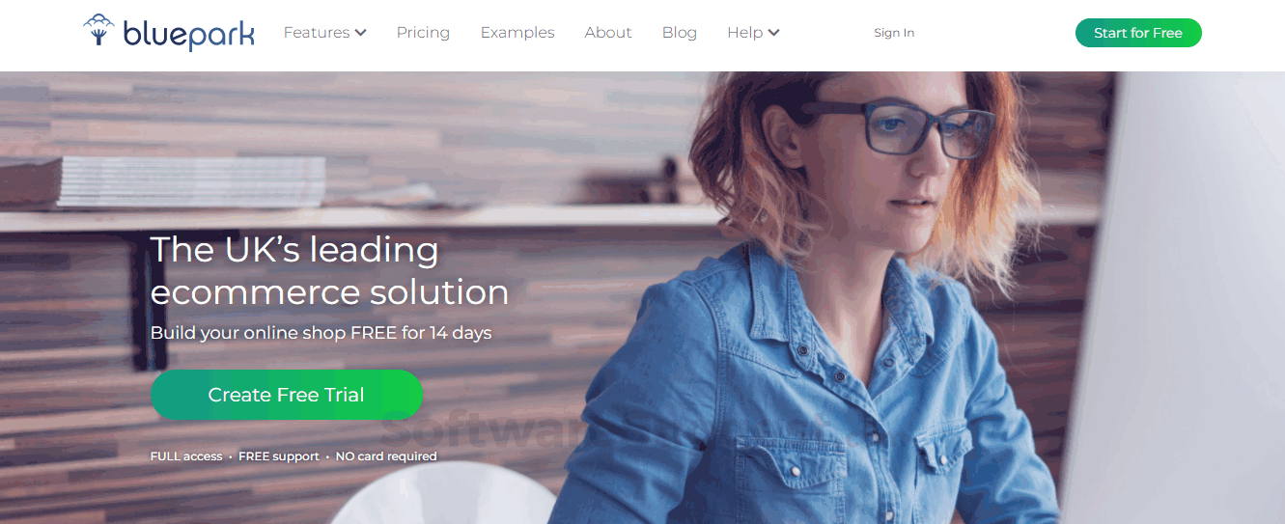Expand the chevron next to Features

[x=360, y=33]
